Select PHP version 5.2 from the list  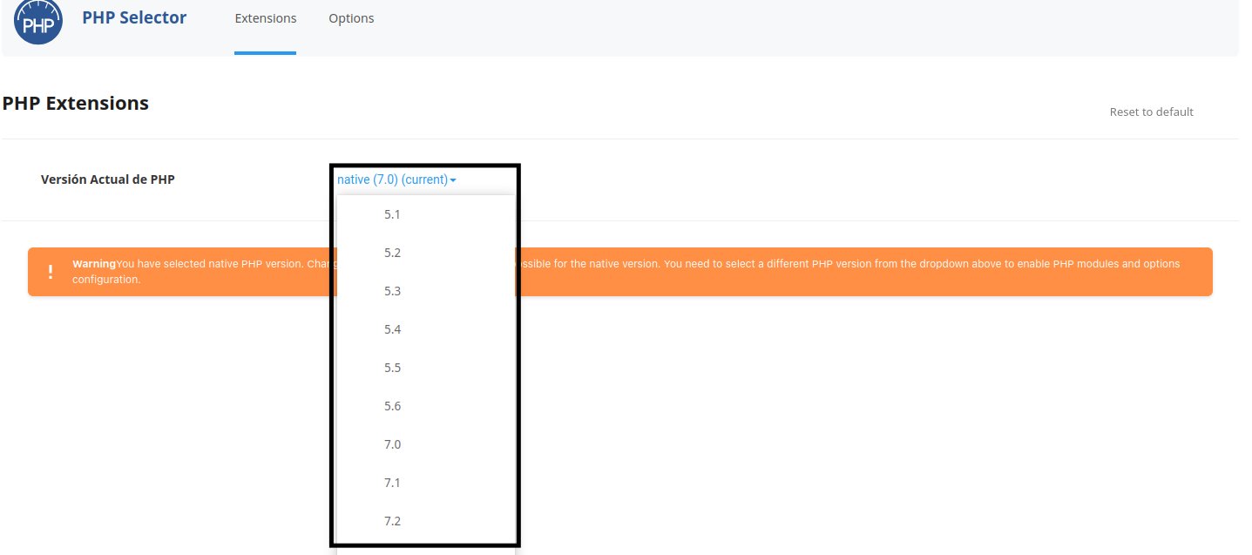pyautogui.click(x=426, y=253)
